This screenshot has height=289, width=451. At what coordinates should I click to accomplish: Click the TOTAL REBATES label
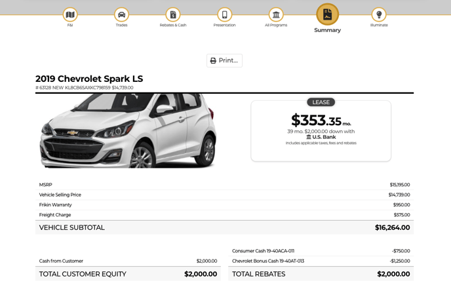pyautogui.click(x=258, y=274)
